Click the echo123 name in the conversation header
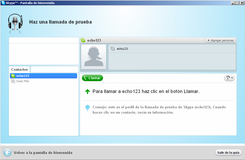 click(x=94, y=41)
